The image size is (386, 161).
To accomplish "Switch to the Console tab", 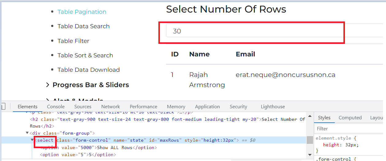I will (56, 107).
